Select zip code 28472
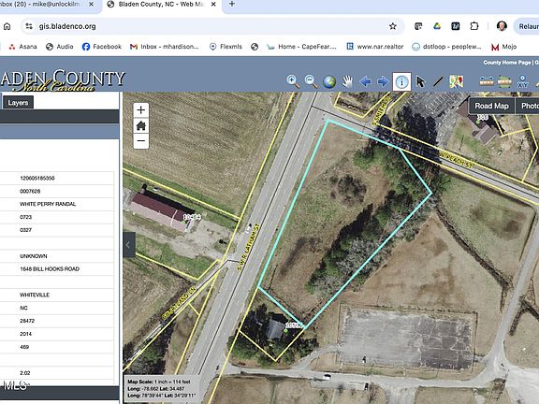The width and height of the screenshot is (539, 404). click(x=27, y=321)
